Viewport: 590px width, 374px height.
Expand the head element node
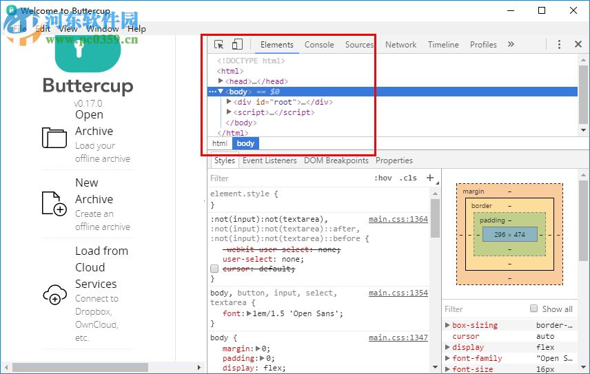(221, 81)
